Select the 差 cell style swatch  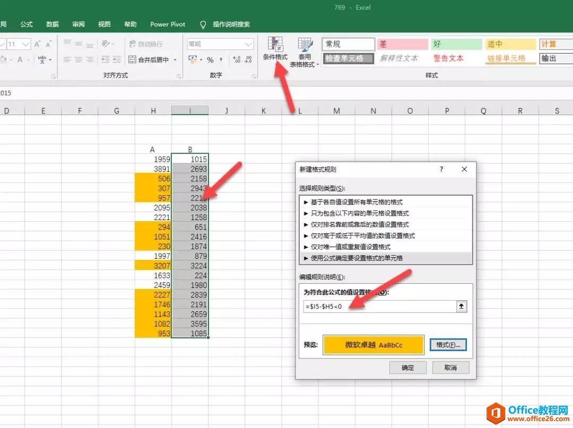402,43
